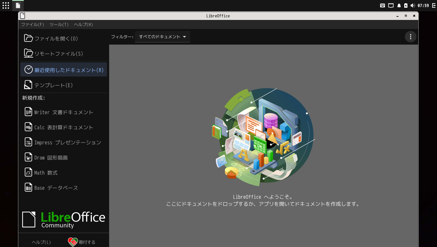This screenshot has width=437, height=247.
Task: Click the 寄付する donate button
Action: coord(82,242)
